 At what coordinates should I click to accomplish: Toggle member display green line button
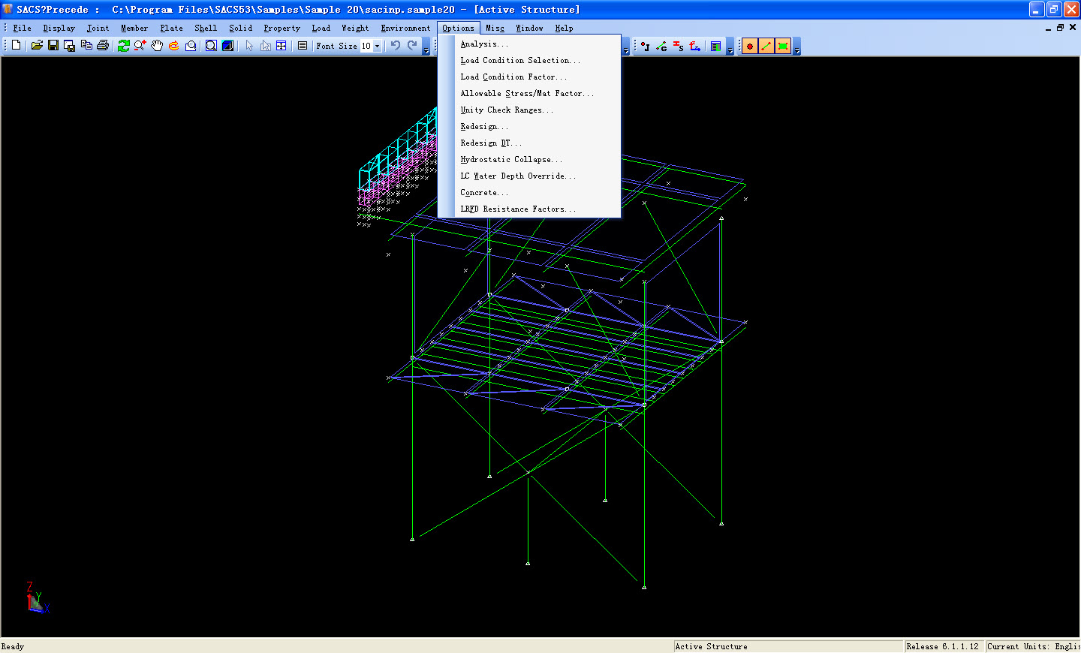click(766, 46)
